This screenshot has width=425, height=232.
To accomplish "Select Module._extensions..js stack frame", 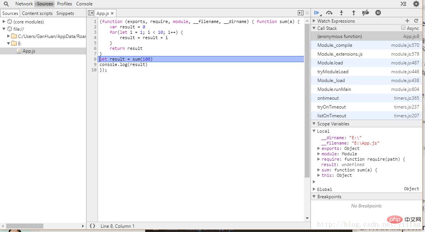I will click(367, 54).
